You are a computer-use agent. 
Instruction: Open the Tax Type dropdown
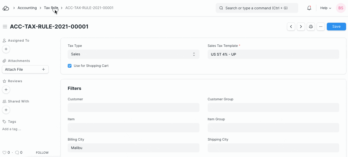tap(133, 54)
